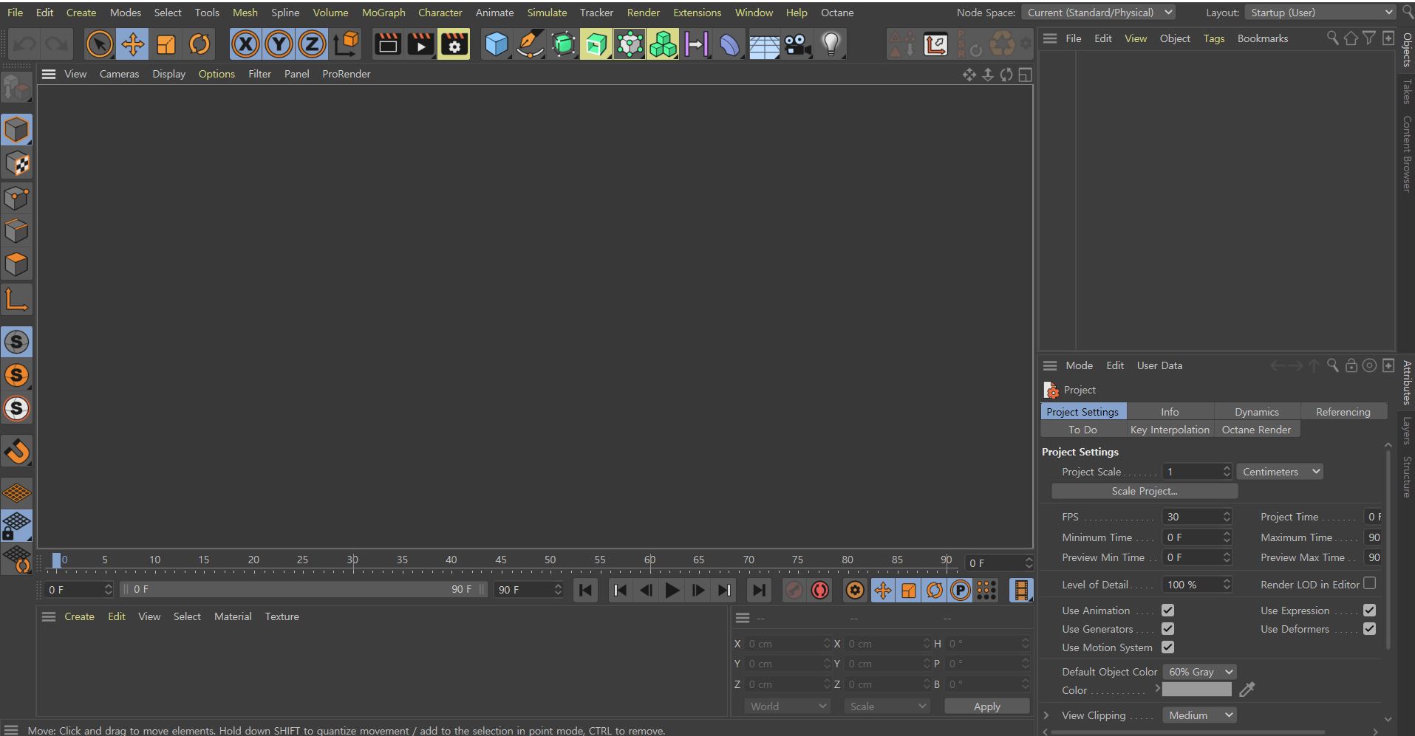This screenshot has height=736, width=1415.
Task: Click the Record Active Objects button
Action: tap(793, 590)
